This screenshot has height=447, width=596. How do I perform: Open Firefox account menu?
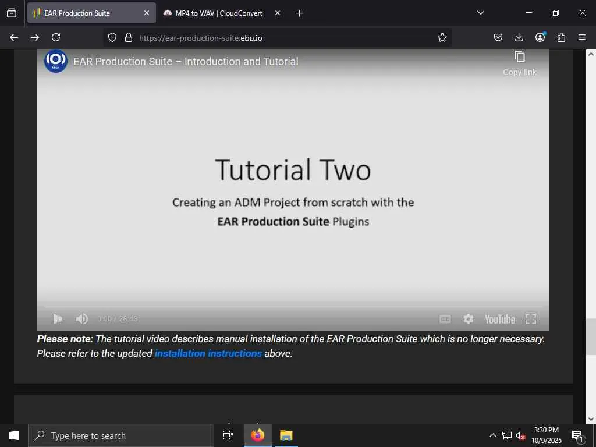540,37
